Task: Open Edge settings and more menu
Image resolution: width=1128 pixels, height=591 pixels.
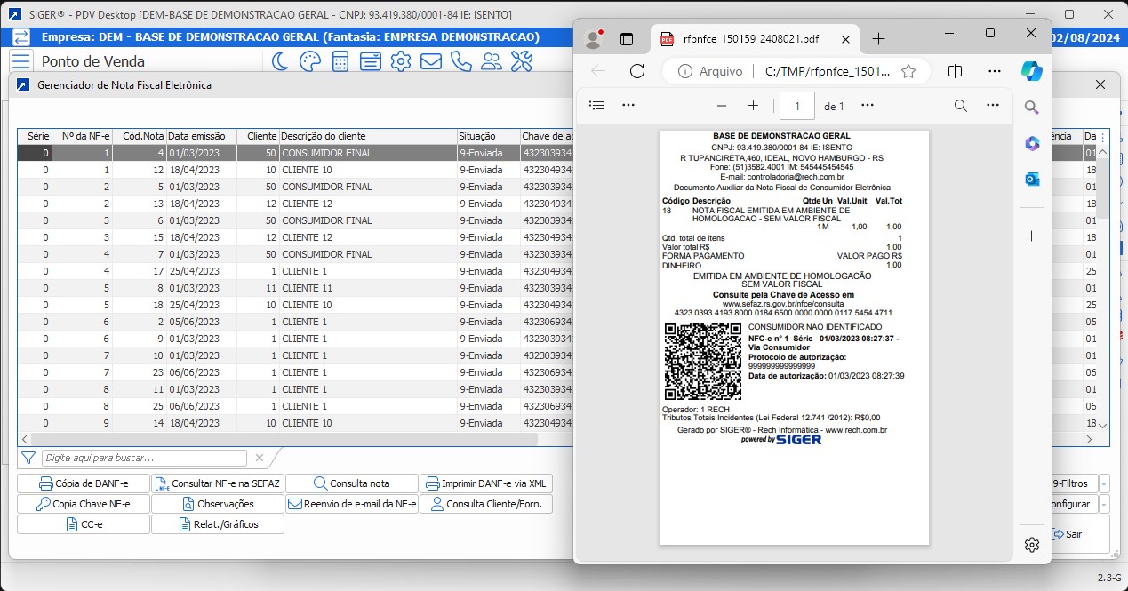Action: point(993,71)
